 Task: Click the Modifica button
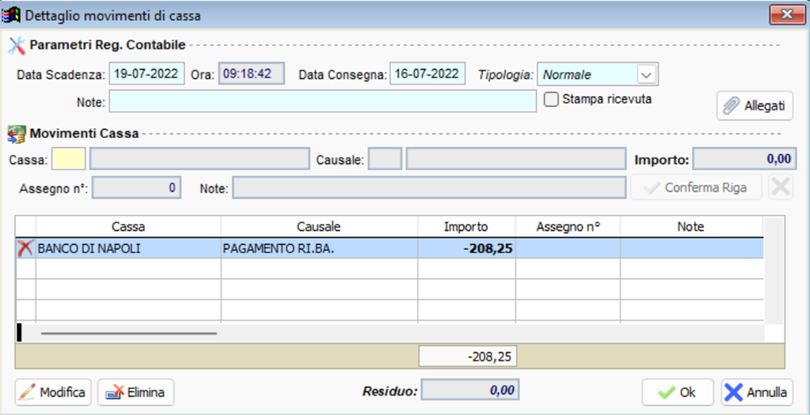coord(53,392)
